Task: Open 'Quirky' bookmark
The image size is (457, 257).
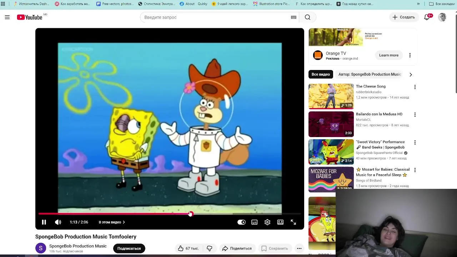Action: [x=202, y=4]
